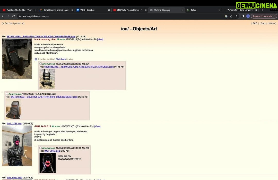Open the Chrome profile avatar

tap(248, 16)
